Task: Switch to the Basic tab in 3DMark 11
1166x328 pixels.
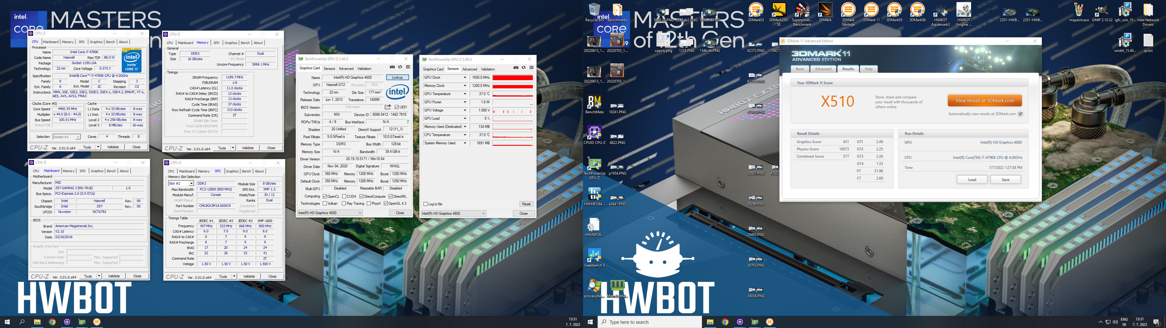Action: coord(800,69)
